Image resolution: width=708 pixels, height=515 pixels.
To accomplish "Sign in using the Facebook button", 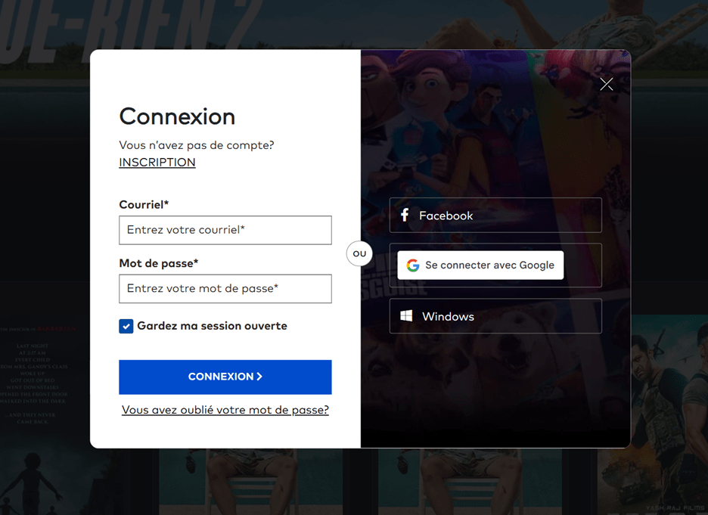I will pyautogui.click(x=495, y=216).
